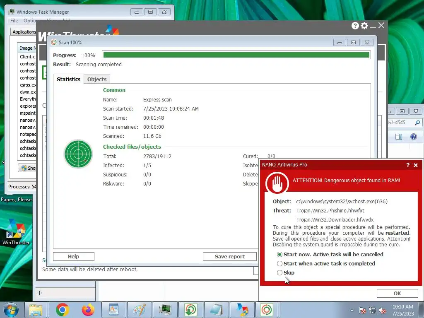This screenshot has height=318, width=424.
Task: Show hidden system tray icons
Action: point(352,311)
